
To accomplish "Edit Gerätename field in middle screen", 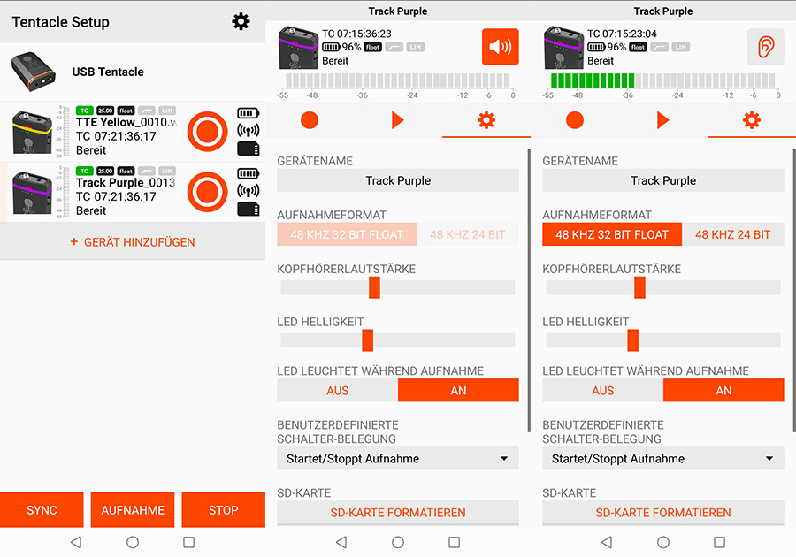I will [x=398, y=180].
